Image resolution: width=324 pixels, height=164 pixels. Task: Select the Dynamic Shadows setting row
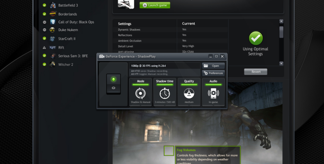click(171, 30)
